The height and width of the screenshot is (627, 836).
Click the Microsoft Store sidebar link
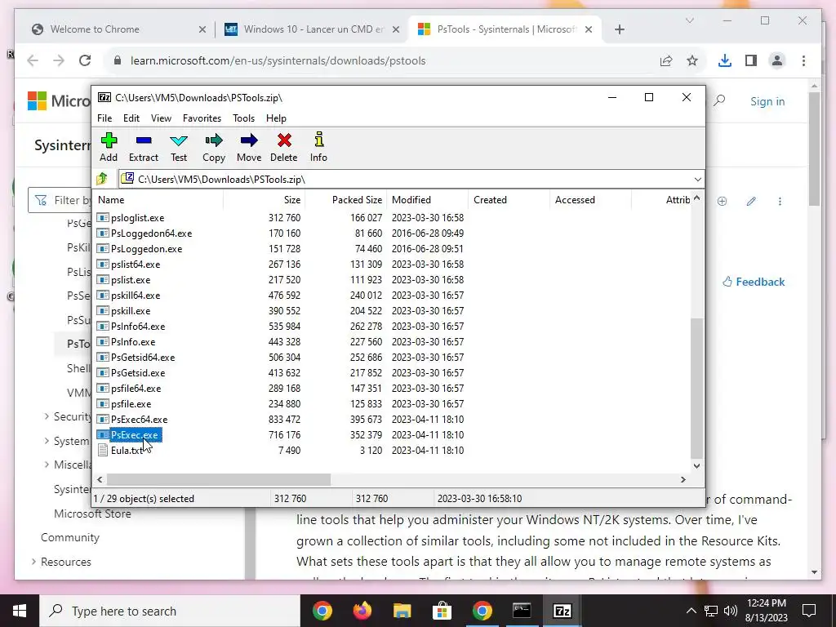pyautogui.click(x=92, y=514)
